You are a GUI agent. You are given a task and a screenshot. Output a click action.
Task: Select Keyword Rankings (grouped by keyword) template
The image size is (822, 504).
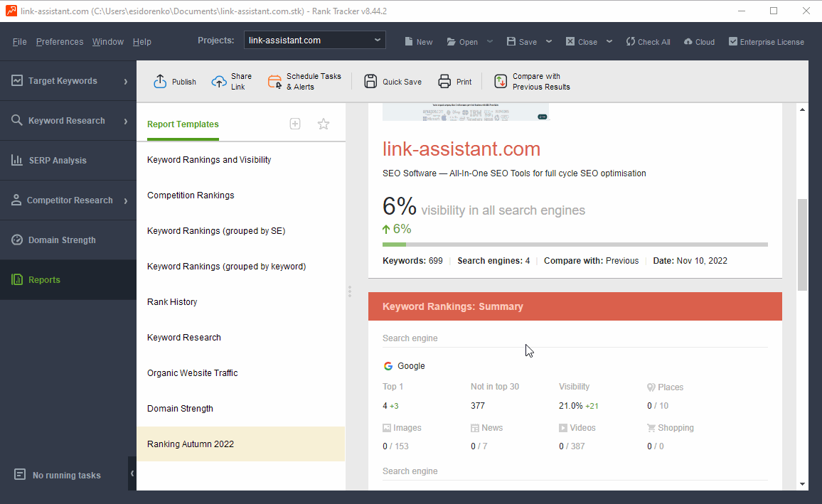pos(241,267)
